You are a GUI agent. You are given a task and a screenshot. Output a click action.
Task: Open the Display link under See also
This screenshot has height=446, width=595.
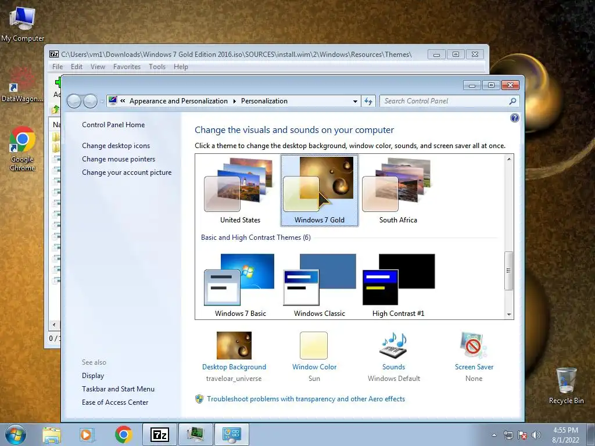93,376
